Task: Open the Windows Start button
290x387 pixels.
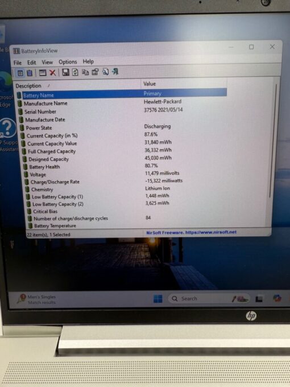Action: [x=158, y=299]
